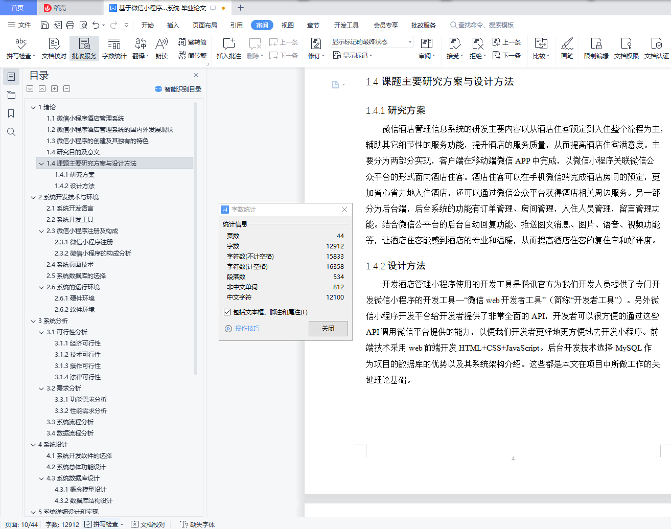Screen dimensions: 671x529
Task: Click the print icon in the quick toolbar
Action: (71, 25)
